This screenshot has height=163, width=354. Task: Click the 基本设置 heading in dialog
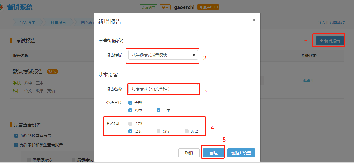(108, 75)
